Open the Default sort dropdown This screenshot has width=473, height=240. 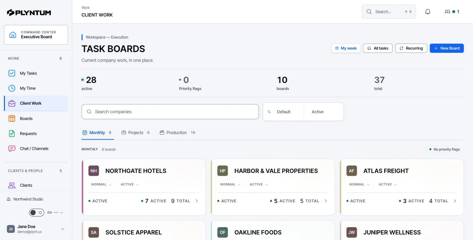(x=284, y=112)
